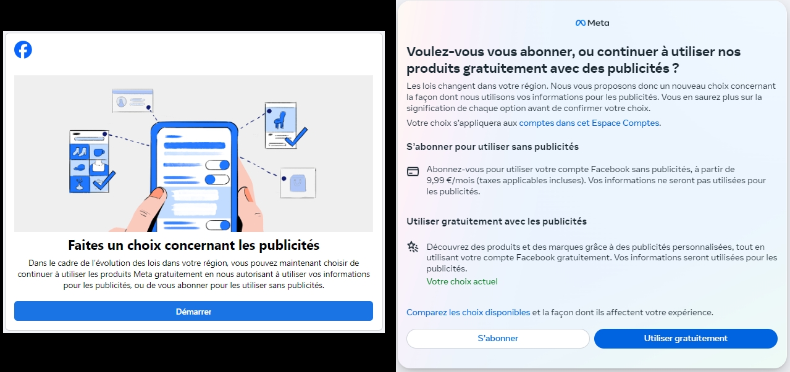This screenshot has height=372, width=790.
Task: Click the S'abonner pour utiliser sans publicité heading
Action: [x=492, y=147]
